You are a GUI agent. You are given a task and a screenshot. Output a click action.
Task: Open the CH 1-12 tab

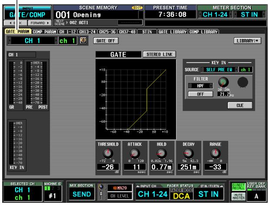(68, 32)
